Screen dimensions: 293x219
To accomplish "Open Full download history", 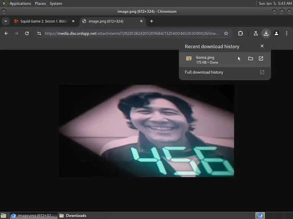I will pos(225,72).
